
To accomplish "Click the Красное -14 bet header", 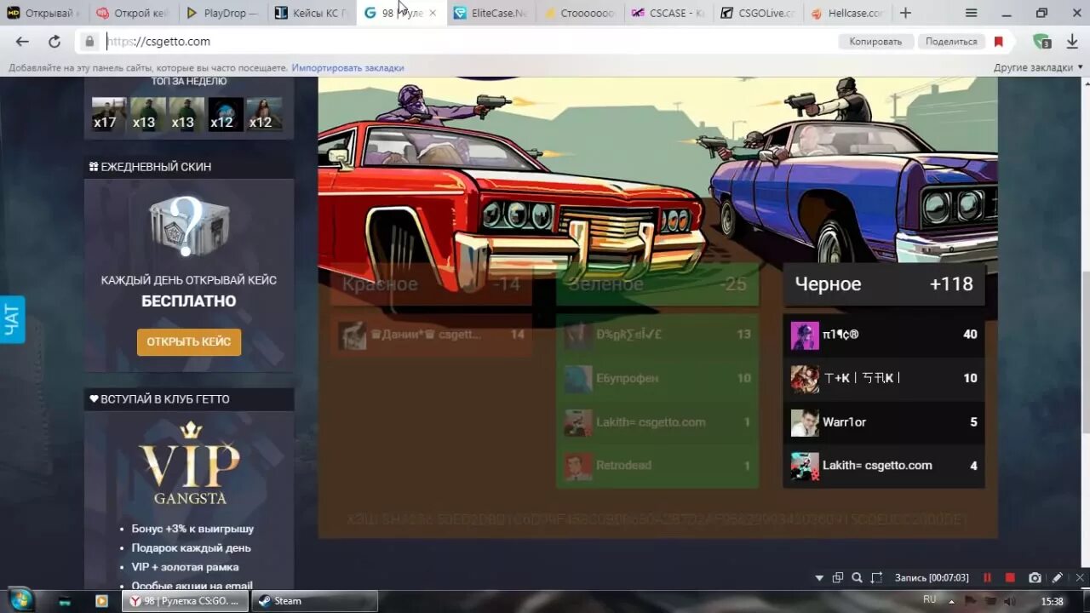I will pyautogui.click(x=431, y=284).
